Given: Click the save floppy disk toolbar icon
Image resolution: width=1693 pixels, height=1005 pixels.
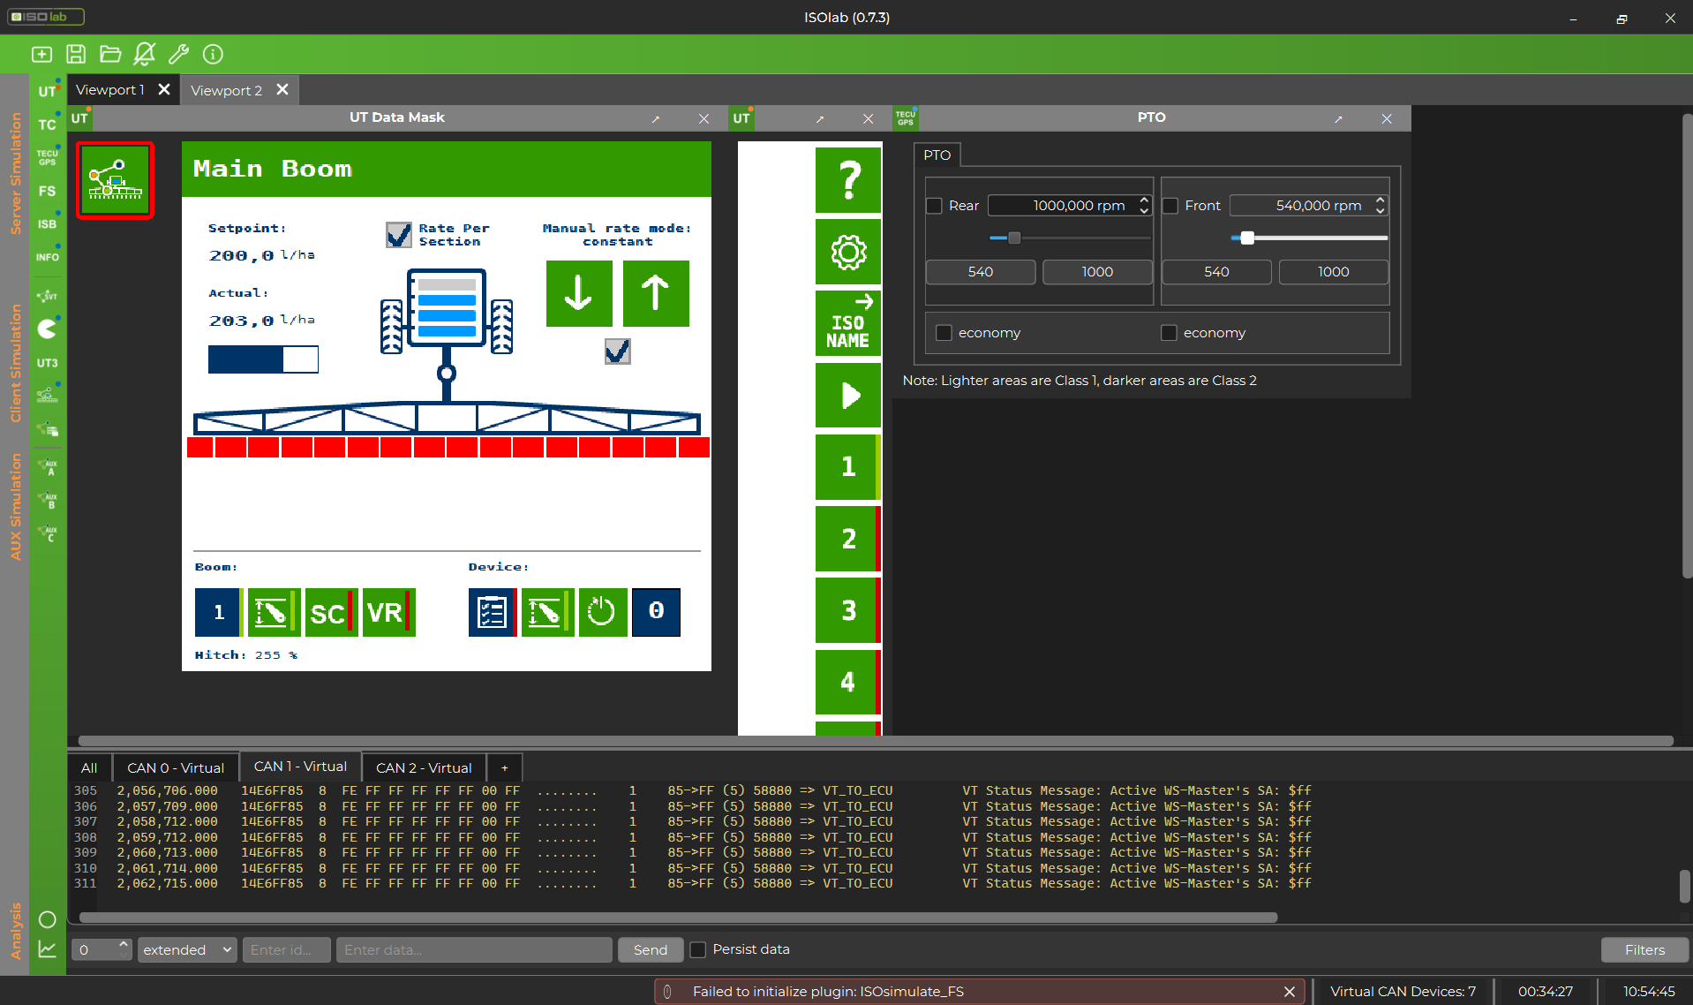Looking at the screenshot, I should 76,54.
